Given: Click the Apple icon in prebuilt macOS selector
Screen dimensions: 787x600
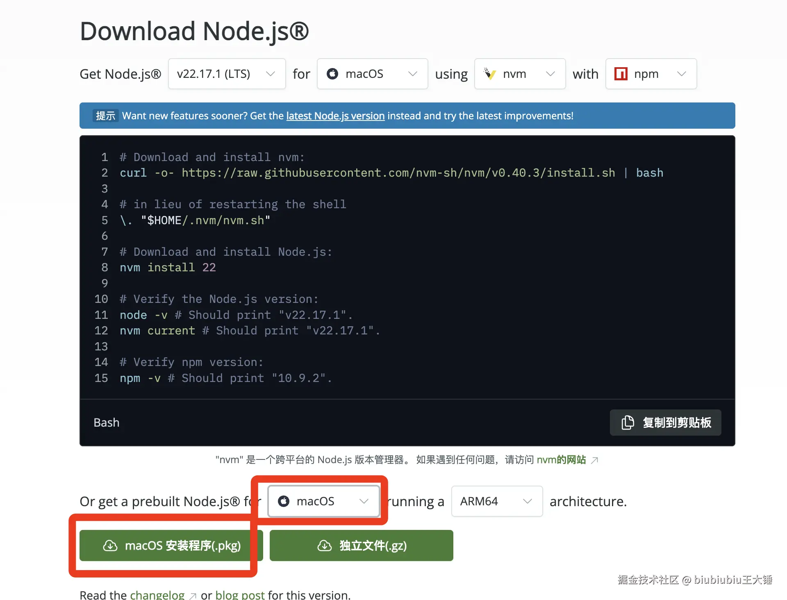Looking at the screenshot, I should 284,501.
